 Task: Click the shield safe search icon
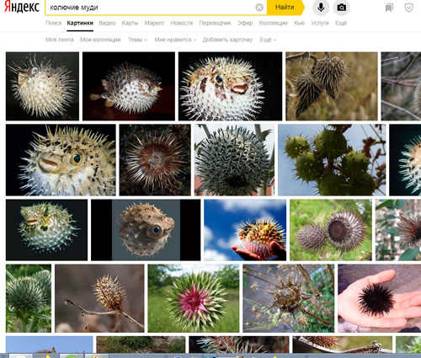coord(408,8)
